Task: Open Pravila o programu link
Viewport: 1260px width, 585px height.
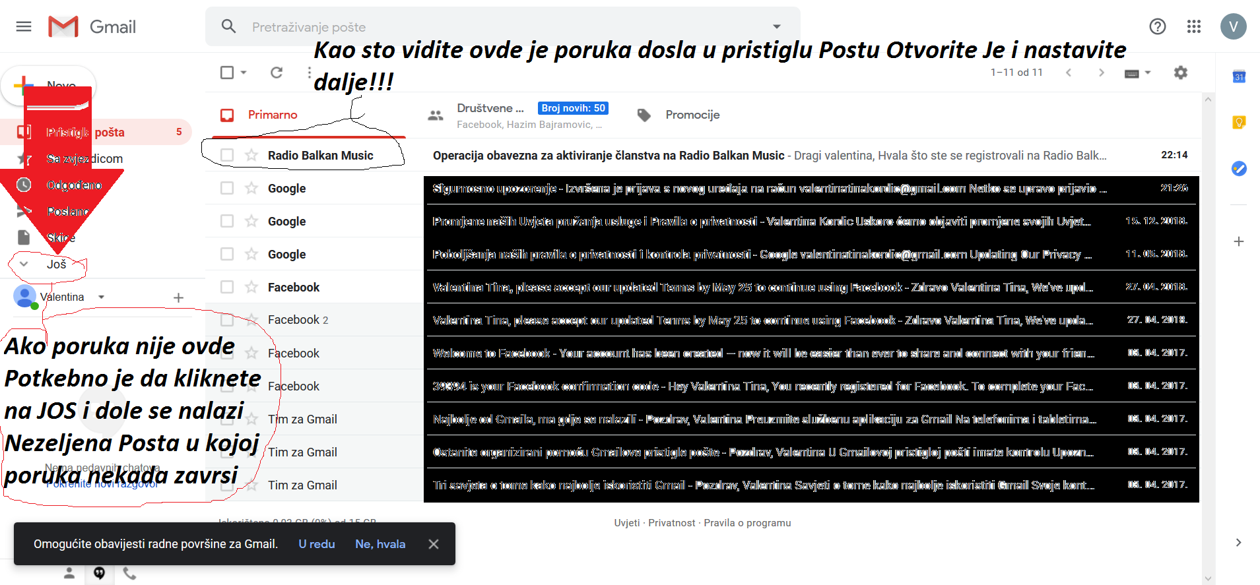Action: coord(747,523)
